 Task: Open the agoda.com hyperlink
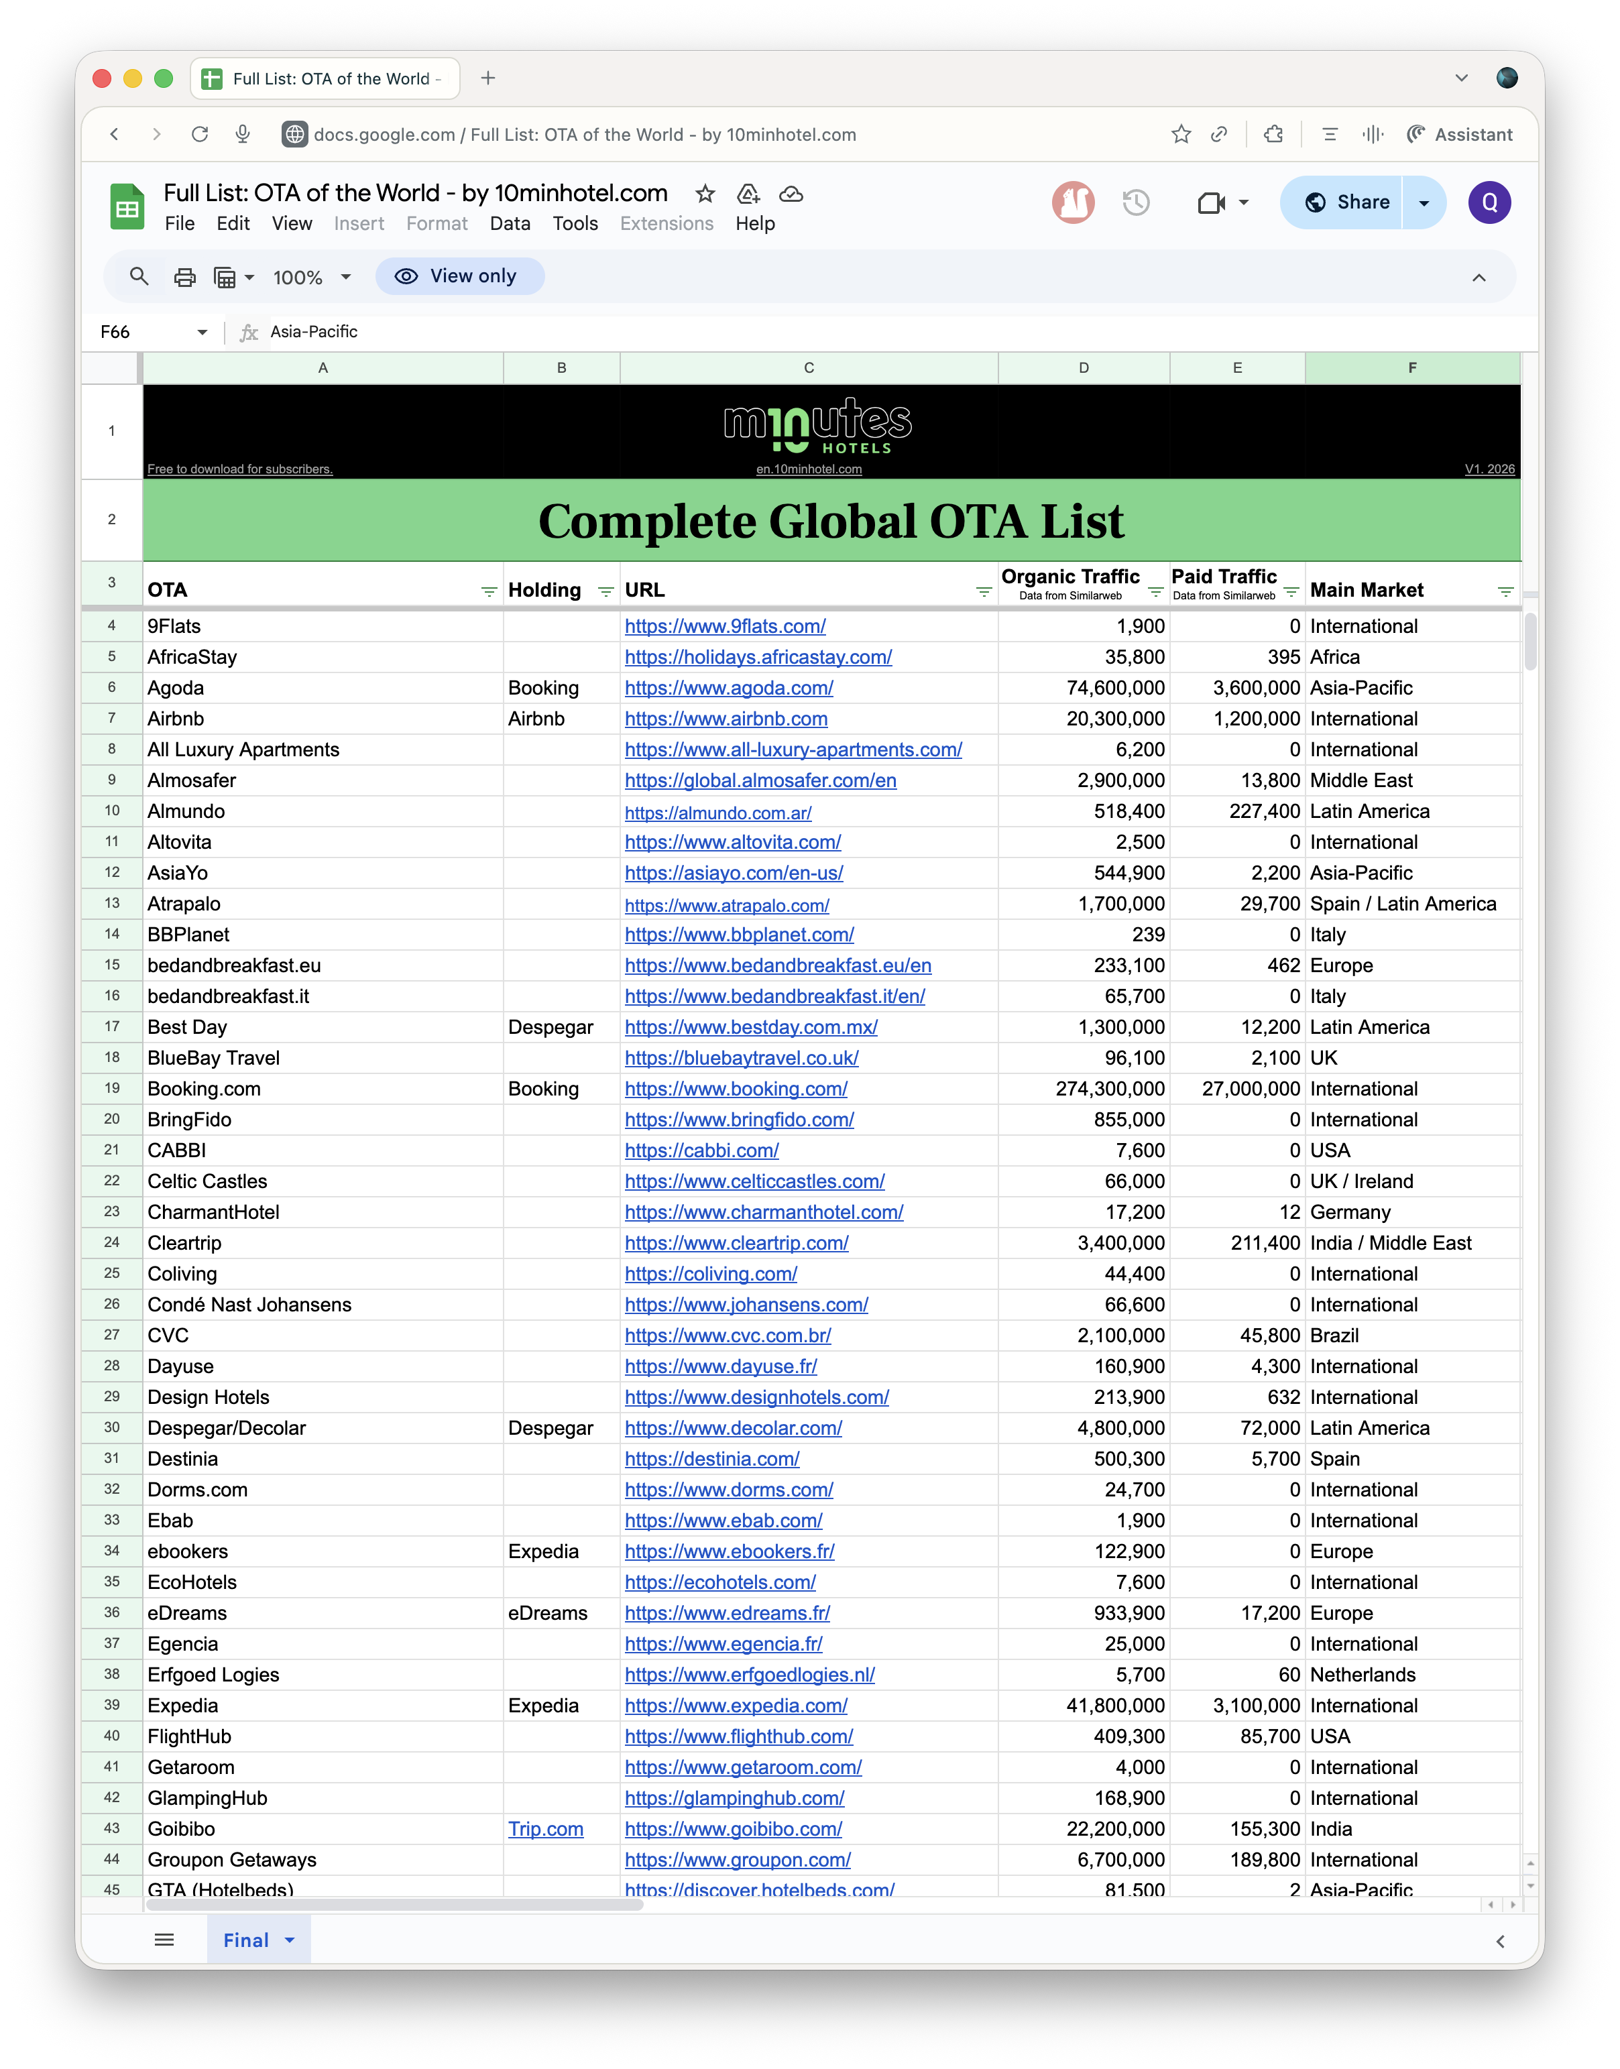click(728, 689)
